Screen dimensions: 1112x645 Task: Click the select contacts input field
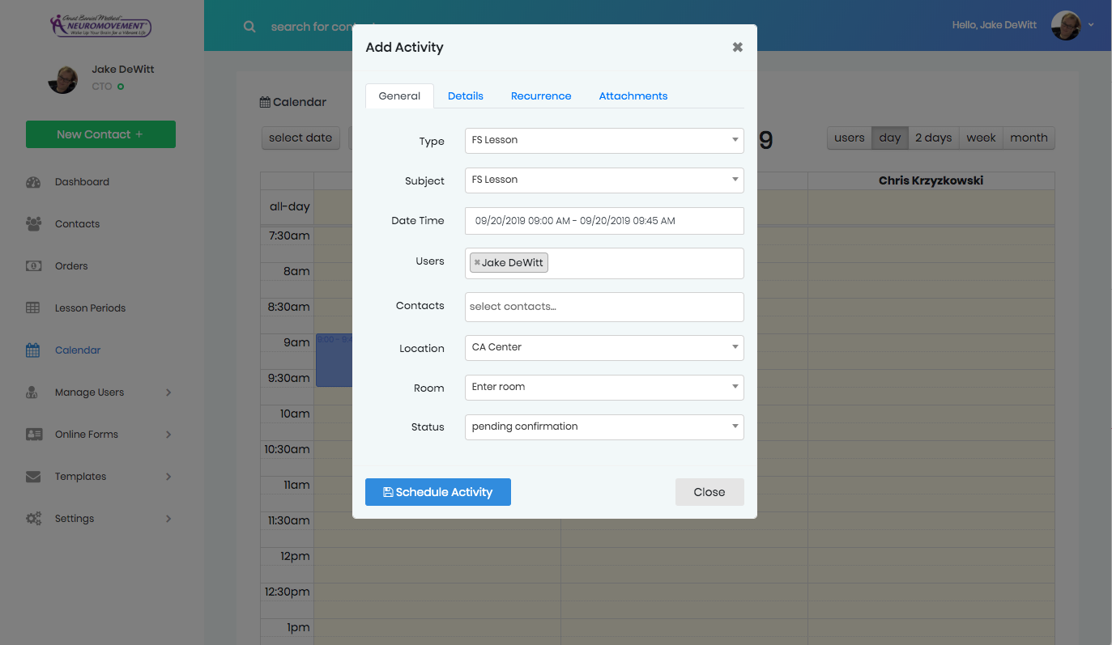604,307
